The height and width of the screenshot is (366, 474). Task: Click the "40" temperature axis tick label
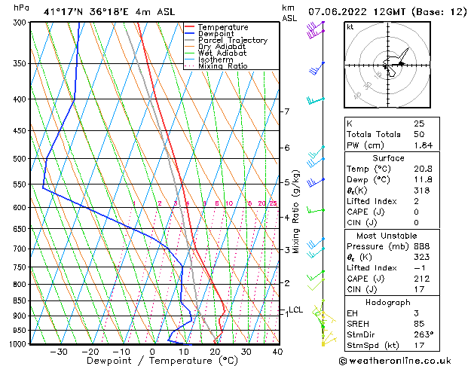(277, 352)
